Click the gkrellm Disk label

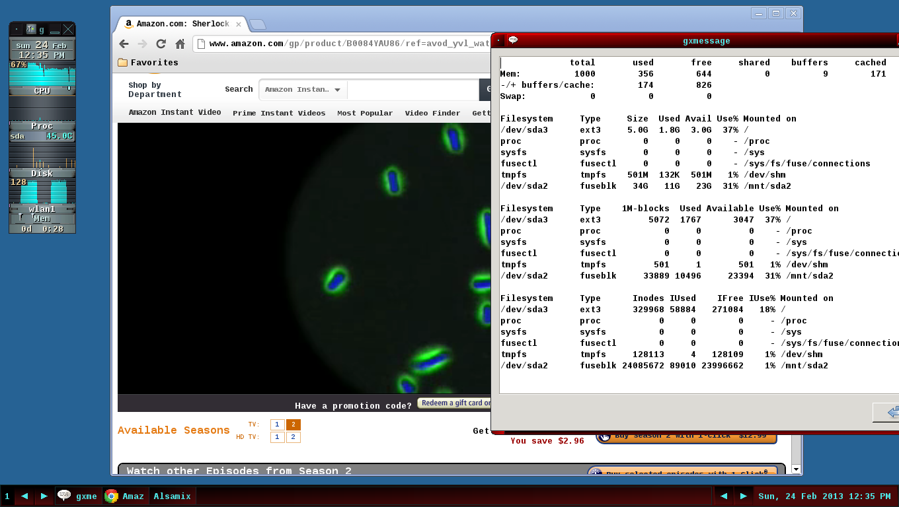[42, 174]
